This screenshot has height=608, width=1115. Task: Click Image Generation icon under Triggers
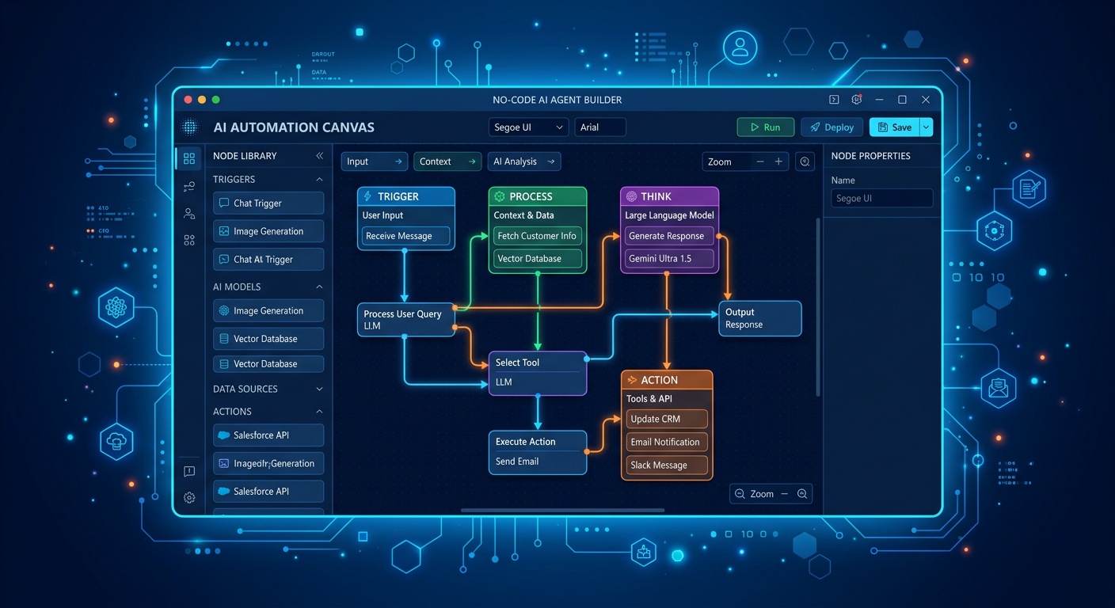[x=224, y=231]
